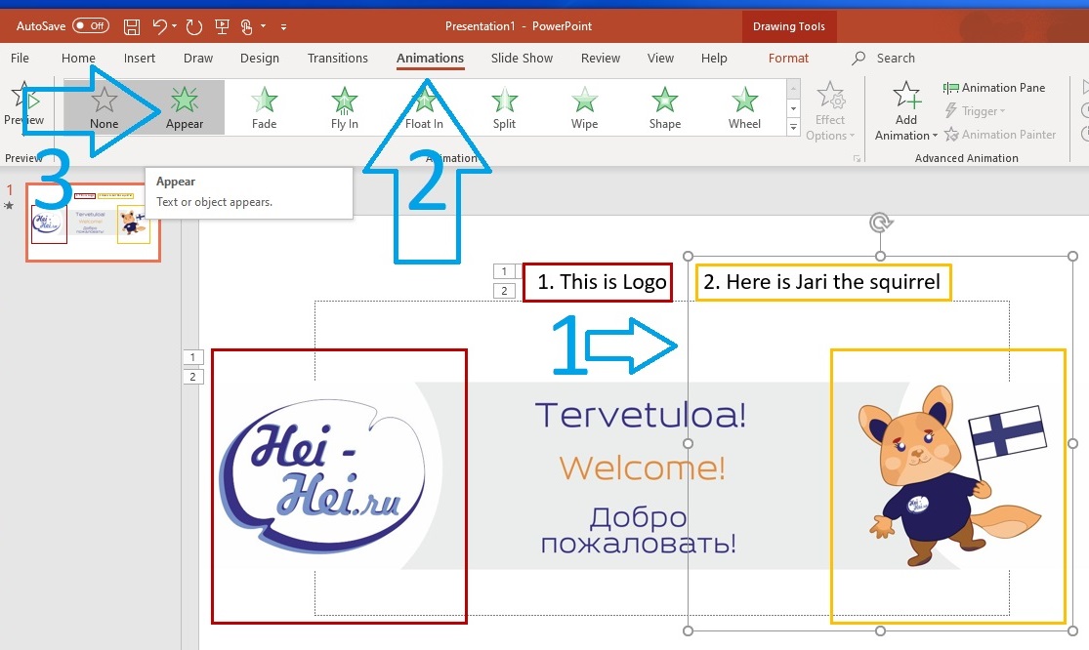
Task: Apply the Wipe animation effect
Action: 584,107
